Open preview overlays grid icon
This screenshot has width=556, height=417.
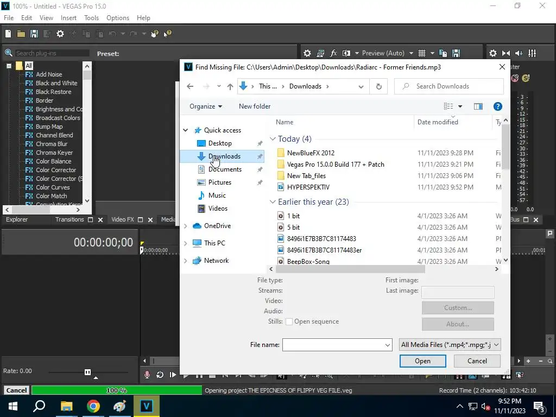[421, 53]
